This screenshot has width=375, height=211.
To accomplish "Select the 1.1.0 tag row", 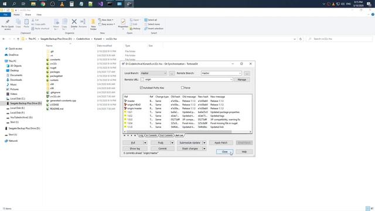I will point(187,127).
